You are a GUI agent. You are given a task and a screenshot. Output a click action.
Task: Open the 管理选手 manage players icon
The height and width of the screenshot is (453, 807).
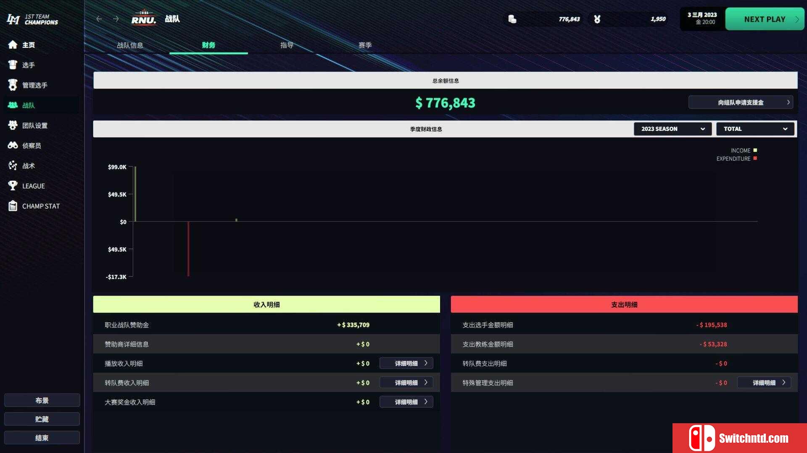13,85
